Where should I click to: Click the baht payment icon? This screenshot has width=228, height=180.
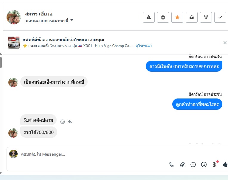[x=214, y=165]
